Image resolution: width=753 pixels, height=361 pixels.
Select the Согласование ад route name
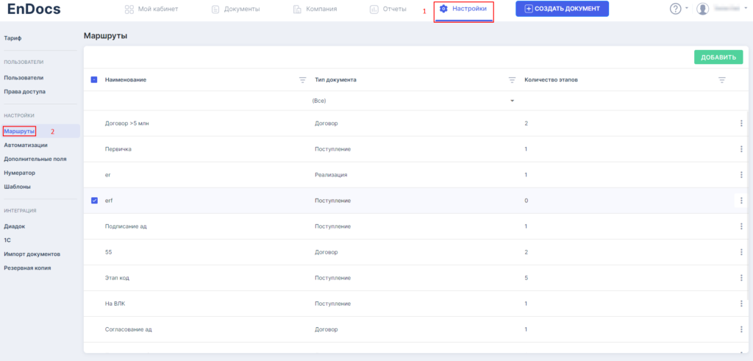[x=128, y=329]
